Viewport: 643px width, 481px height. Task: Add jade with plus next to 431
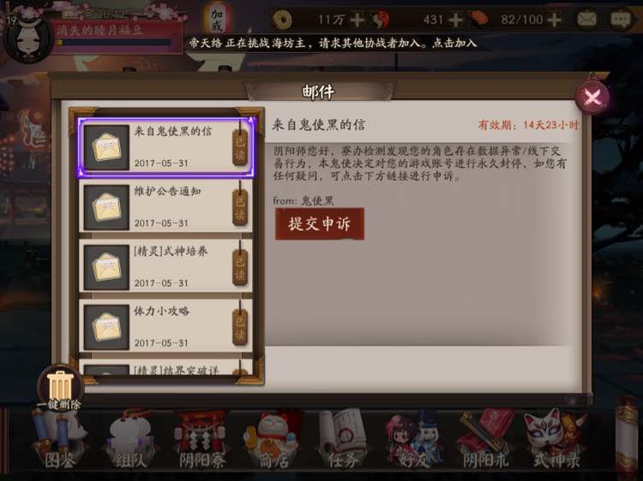[x=455, y=19]
